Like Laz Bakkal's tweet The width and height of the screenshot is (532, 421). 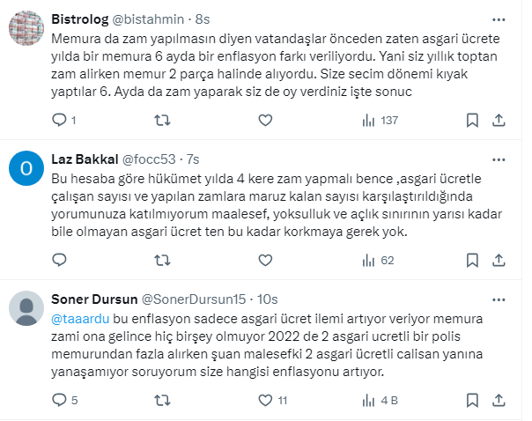(264, 260)
